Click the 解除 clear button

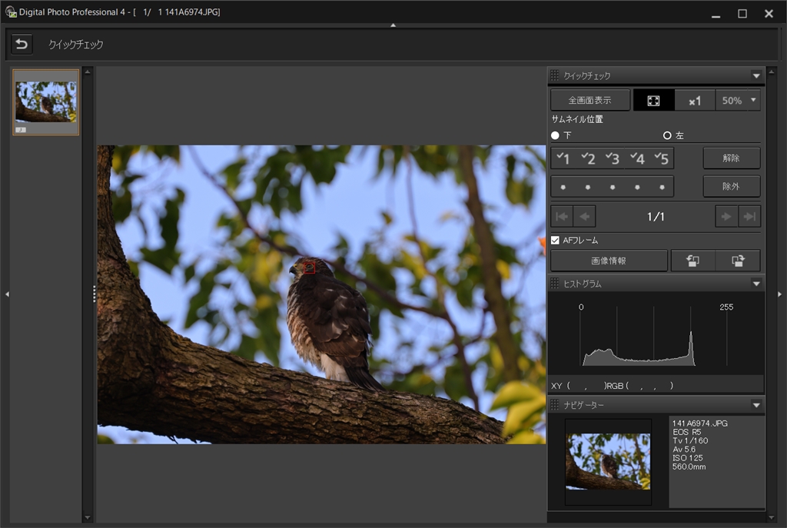pyautogui.click(x=731, y=158)
